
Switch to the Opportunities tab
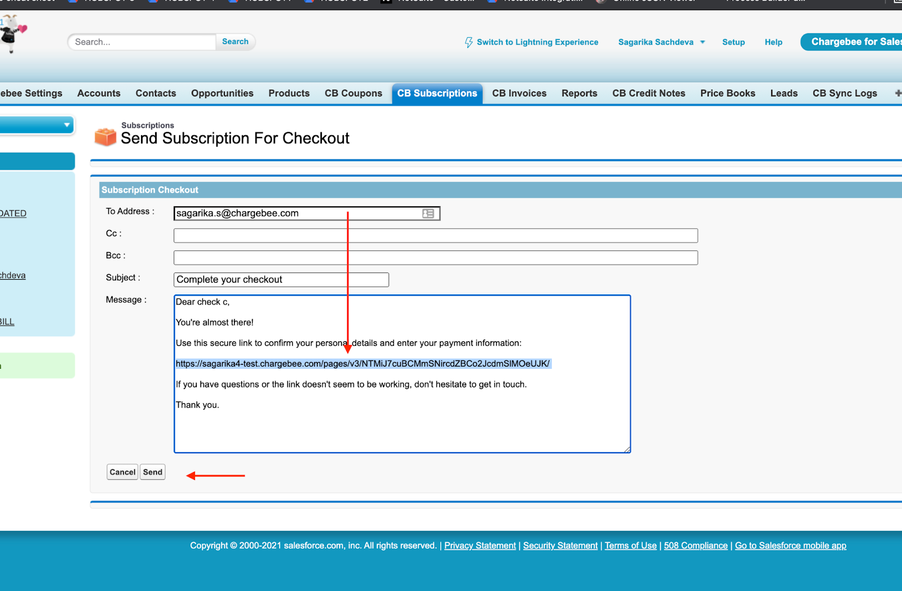(222, 94)
